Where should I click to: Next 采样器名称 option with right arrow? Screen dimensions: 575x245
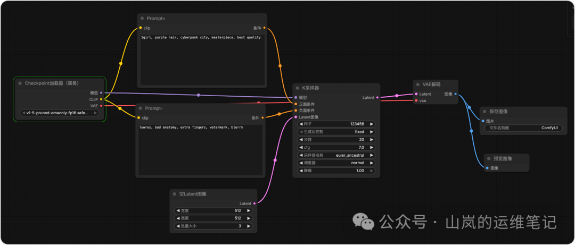[x=371, y=155]
